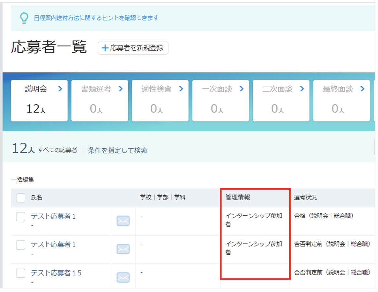Open the 一次面談 stage card
The width and height of the screenshot is (378, 292).
coord(220,101)
